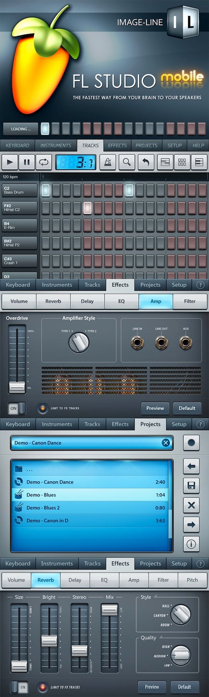The width and height of the screenshot is (209, 697).
Task: Delete project with the X button
Action: [x=191, y=505]
